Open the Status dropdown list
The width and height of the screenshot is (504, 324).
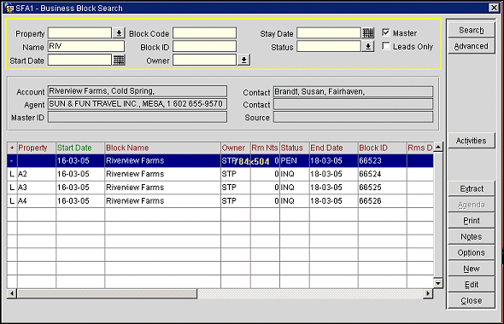368,47
